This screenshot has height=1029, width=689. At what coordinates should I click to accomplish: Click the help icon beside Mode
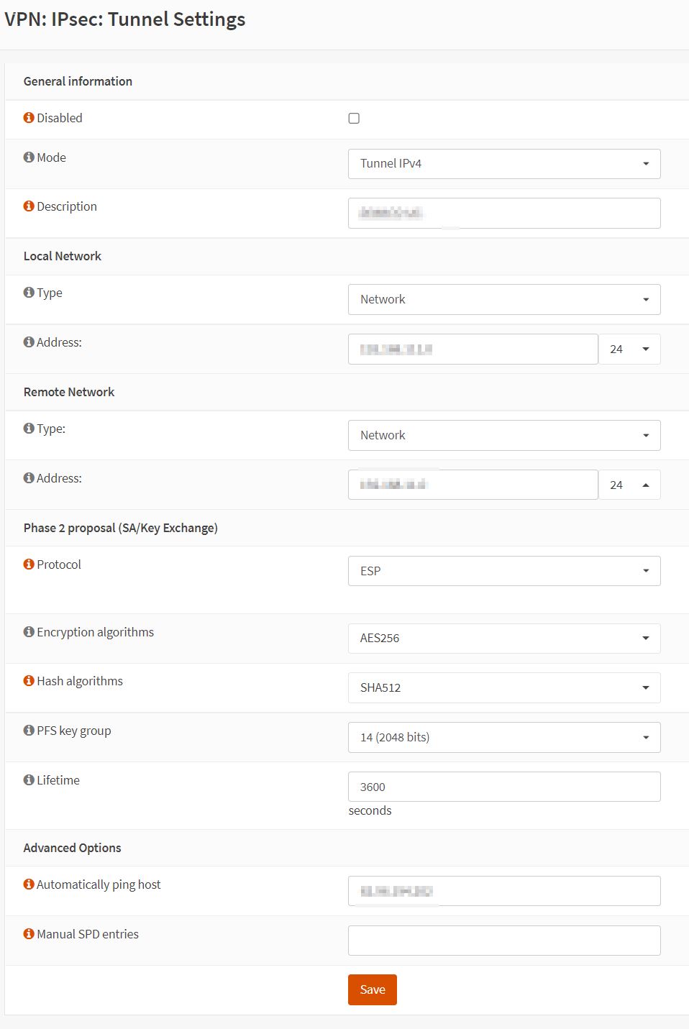tap(29, 157)
